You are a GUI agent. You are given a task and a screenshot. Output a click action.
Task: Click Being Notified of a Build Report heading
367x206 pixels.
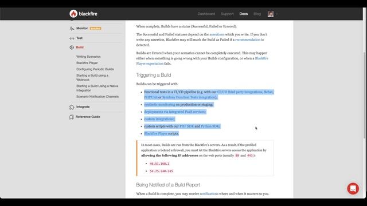pyautogui.click(x=168, y=185)
